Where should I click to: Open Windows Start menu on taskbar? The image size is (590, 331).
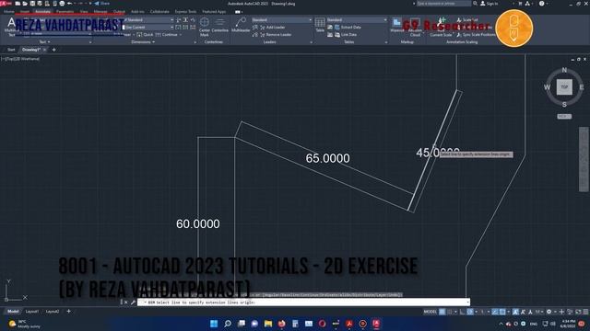pyautogui.click(x=214, y=324)
